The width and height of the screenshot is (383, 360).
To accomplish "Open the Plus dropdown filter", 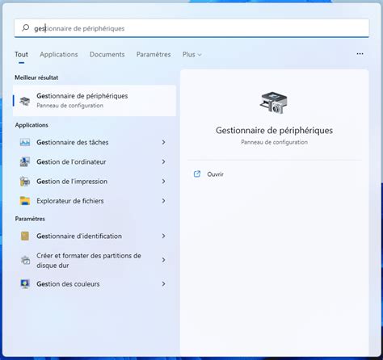I will click(x=191, y=54).
